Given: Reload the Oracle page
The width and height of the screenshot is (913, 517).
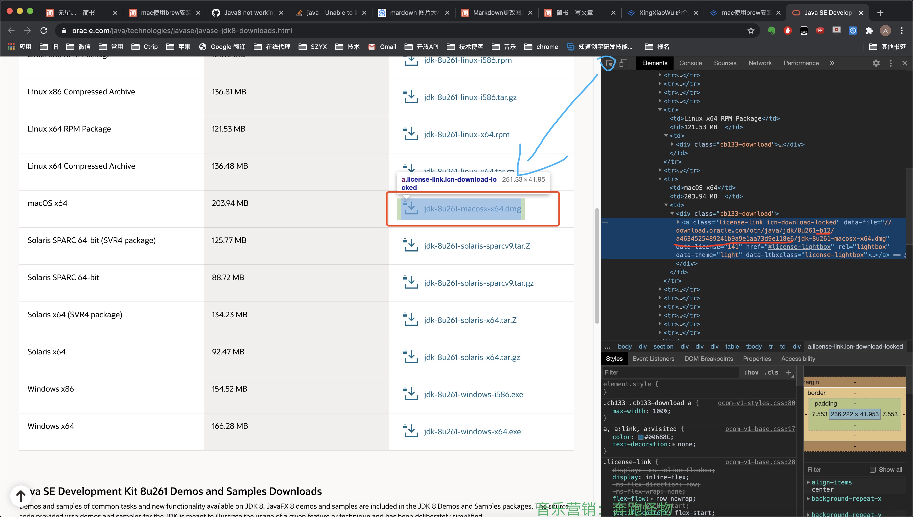Looking at the screenshot, I should point(44,31).
